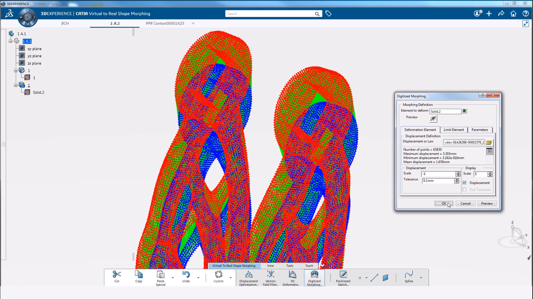Select the Vectors Field Filter tool

(271, 275)
